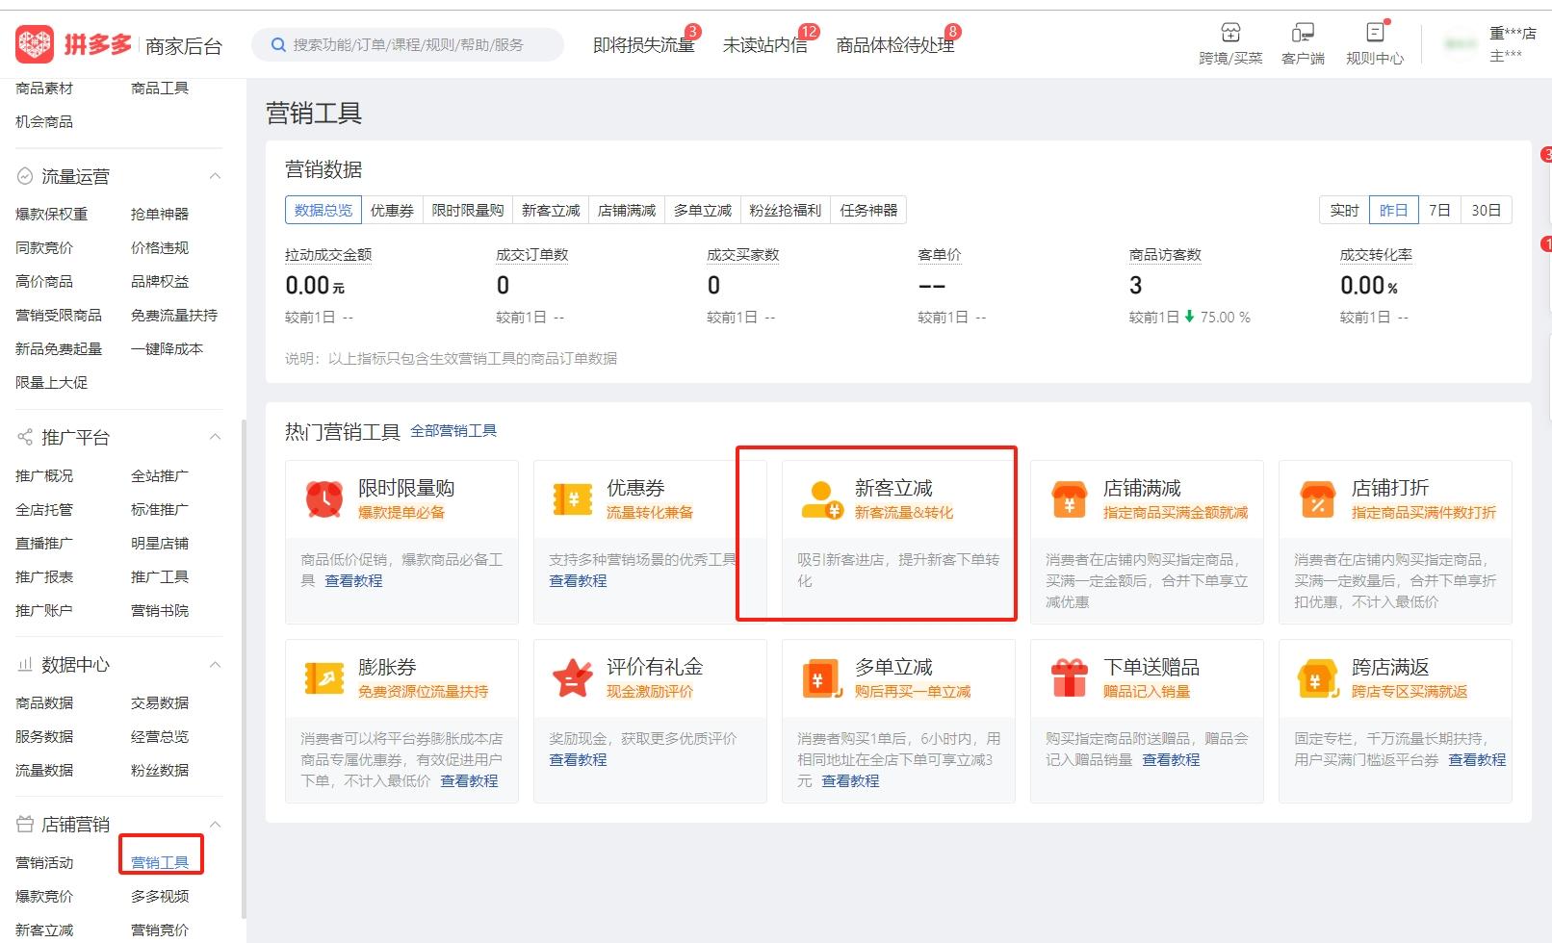Click the 优惠券 coupon icon
1552x943 pixels.
(572, 498)
